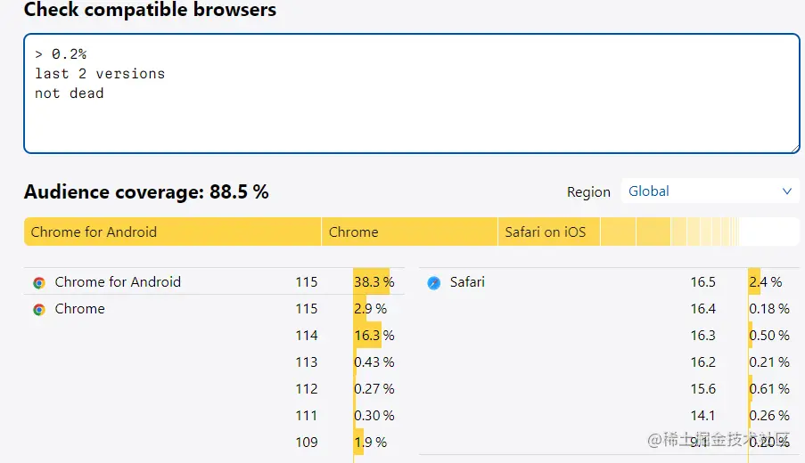805x463 pixels.
Task: Select the Chrome segment in coverage bar
Action: tap(408, 231)
